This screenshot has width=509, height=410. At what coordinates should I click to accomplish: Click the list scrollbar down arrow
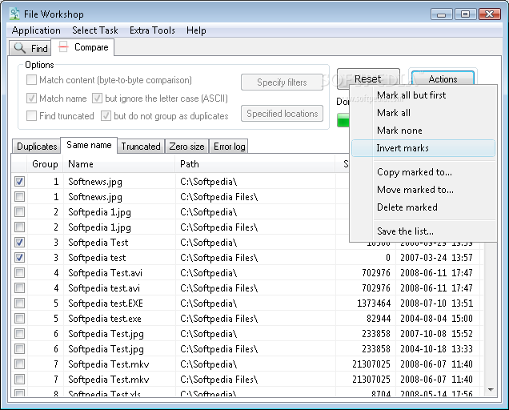pos(491,389)
